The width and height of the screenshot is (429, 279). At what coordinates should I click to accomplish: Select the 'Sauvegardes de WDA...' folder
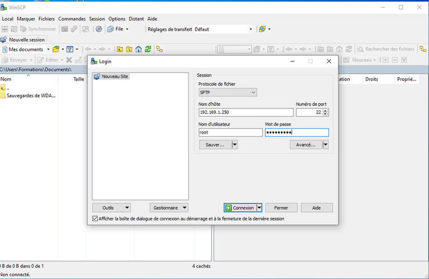28,96
